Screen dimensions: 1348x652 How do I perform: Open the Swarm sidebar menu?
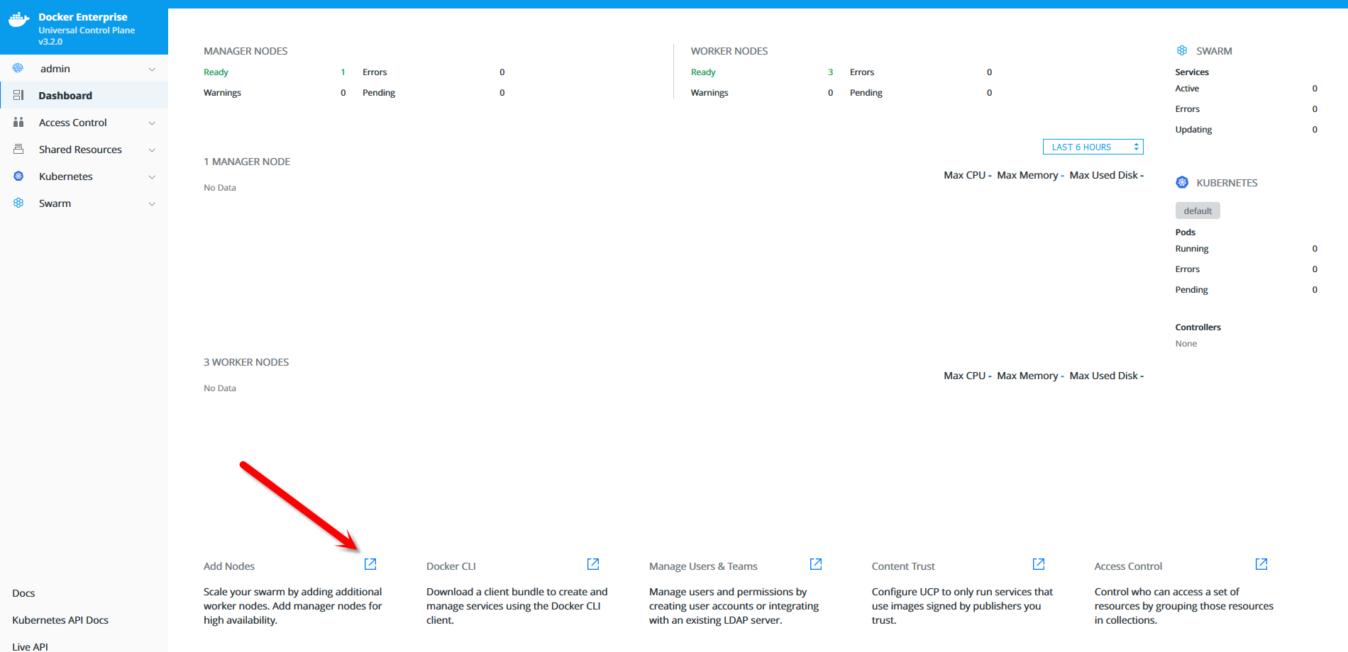[84, 203]
